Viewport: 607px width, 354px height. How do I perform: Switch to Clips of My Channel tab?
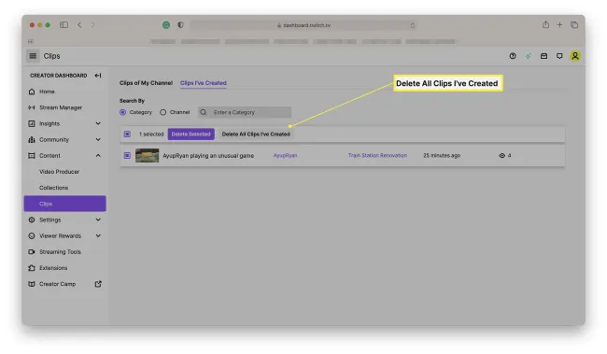pos(146,83)
